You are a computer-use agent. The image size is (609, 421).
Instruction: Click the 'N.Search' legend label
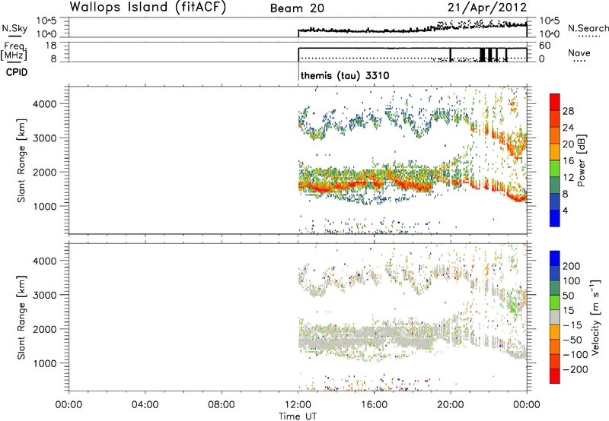point(588,28)
